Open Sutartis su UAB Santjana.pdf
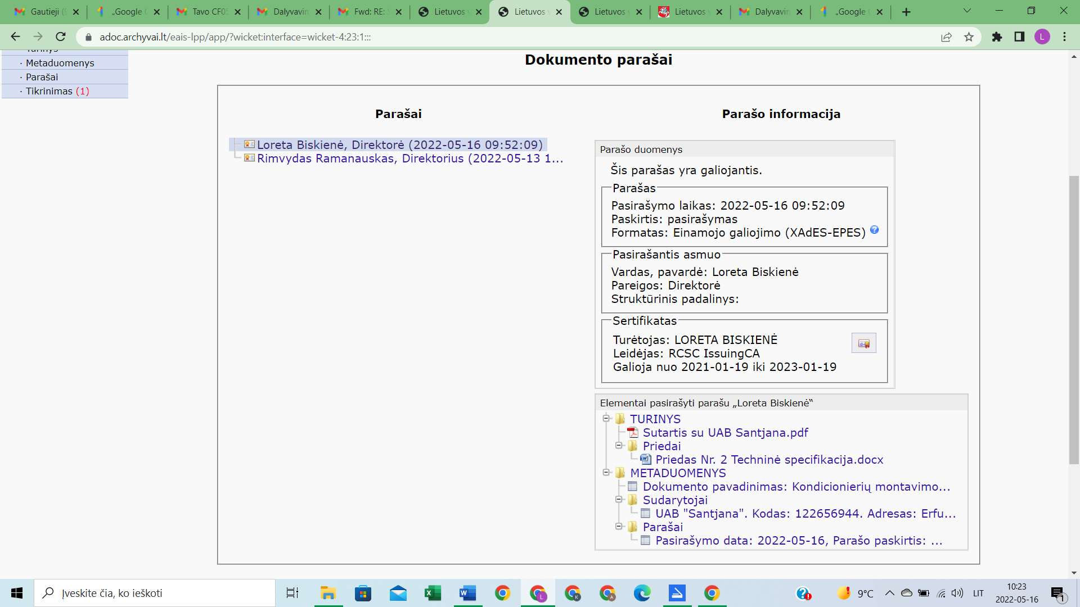Screen dimensions: 1080x607 [725, 433]
